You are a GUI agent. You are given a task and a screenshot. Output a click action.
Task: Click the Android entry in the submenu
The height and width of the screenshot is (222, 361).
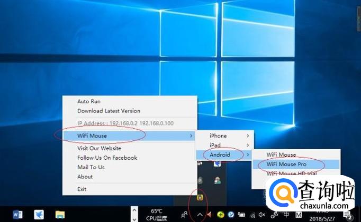coord(225,155)
